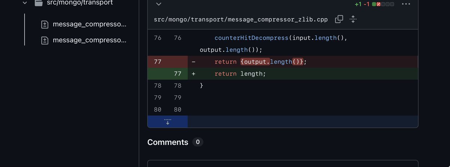Click the folder icon next to src/mongo/transport
Image resolution: width=450 pixels, height=167 pixels.
click(38, 3)
